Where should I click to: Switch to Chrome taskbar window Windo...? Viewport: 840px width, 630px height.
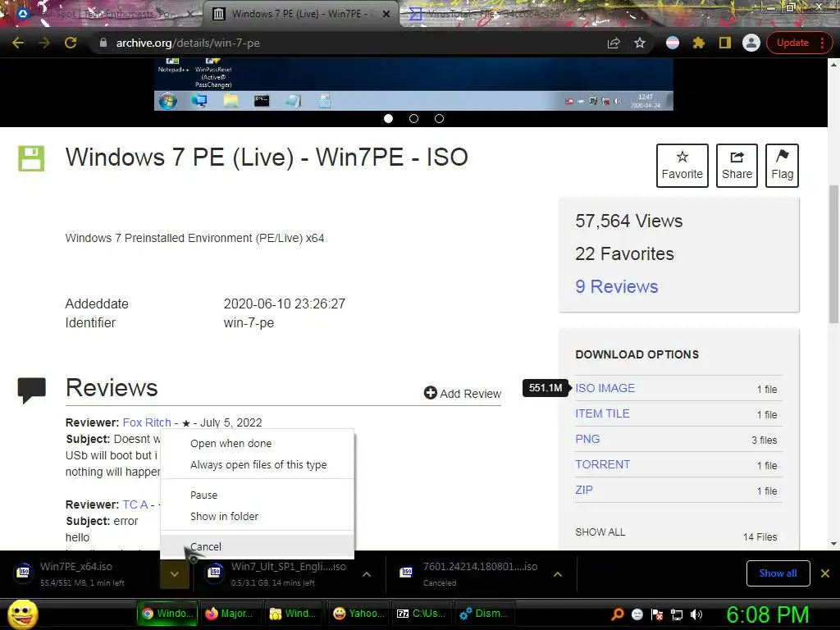point(167,614)
